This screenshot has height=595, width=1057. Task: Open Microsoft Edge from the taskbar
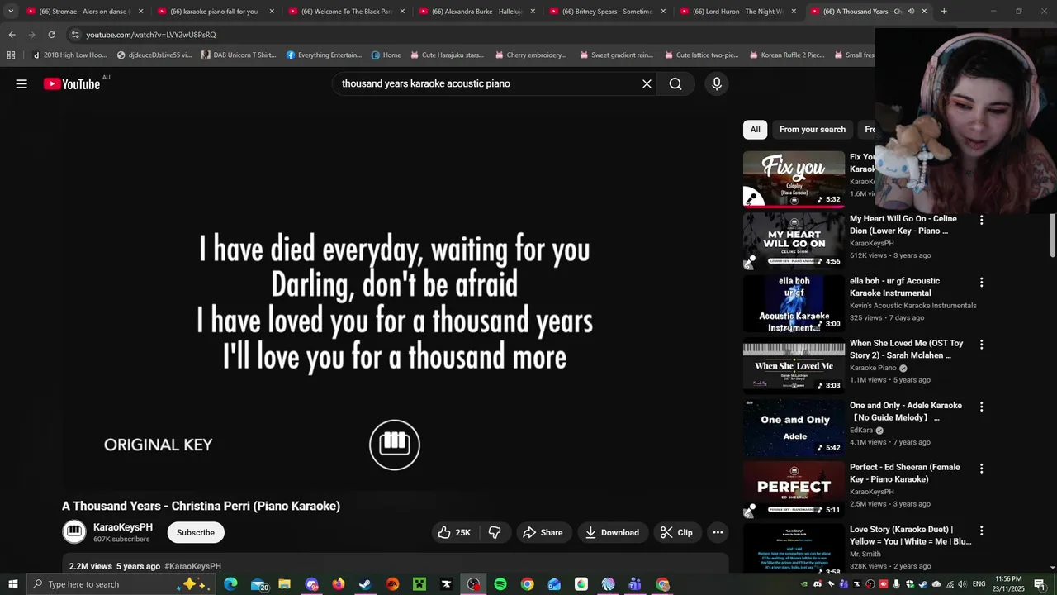point(230,584)
